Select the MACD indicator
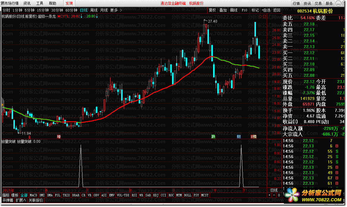The image size is (347, 207). 33,195
